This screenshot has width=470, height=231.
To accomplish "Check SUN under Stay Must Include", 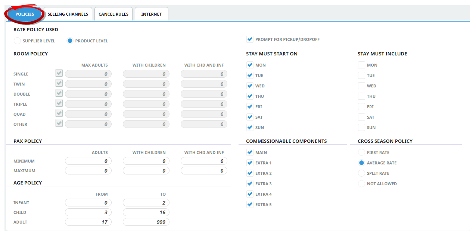I will point(361,127).
